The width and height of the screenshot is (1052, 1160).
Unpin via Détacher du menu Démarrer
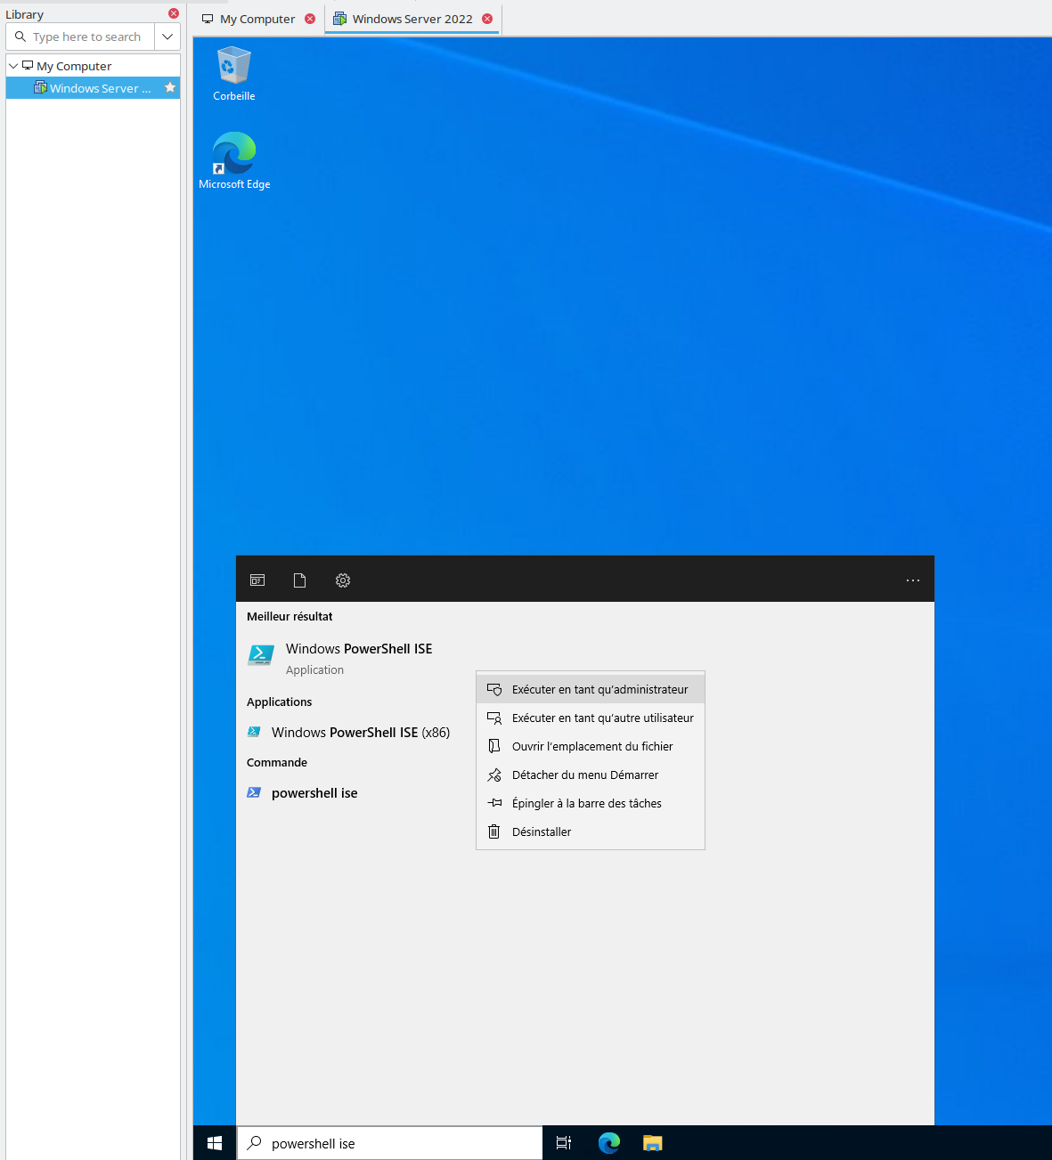(x=585, y=775)
